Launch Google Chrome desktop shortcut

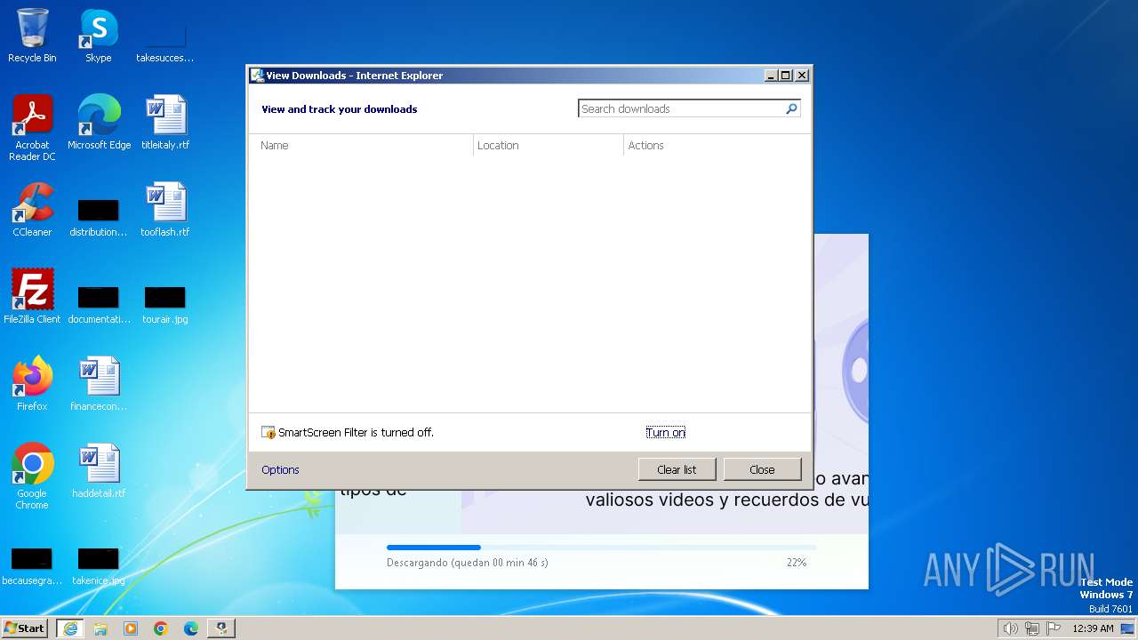32,476
